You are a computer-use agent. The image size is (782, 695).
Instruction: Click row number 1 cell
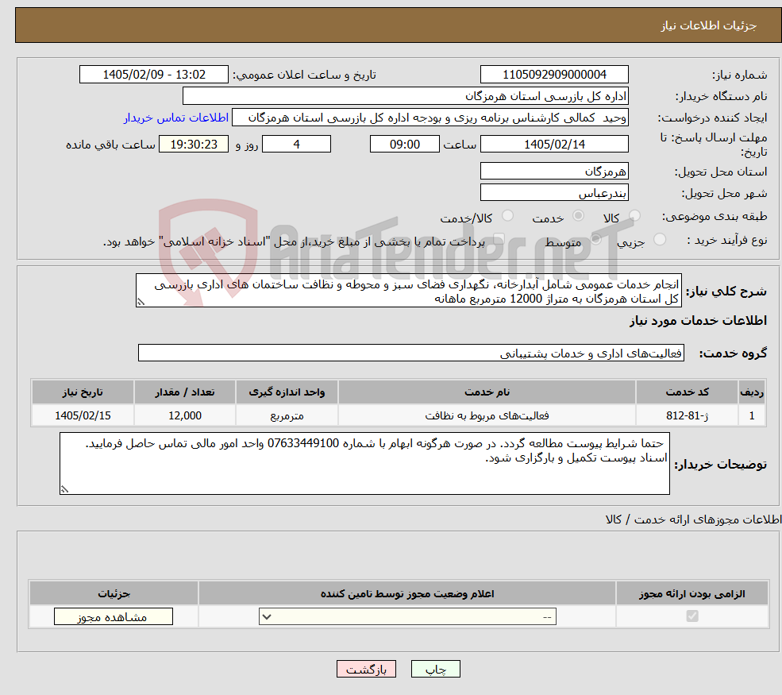tap(752, 415)
